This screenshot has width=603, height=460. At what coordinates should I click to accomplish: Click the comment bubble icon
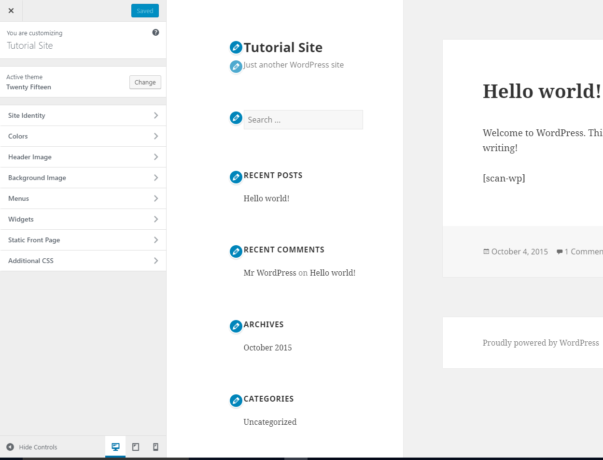(x=560, y=251)
